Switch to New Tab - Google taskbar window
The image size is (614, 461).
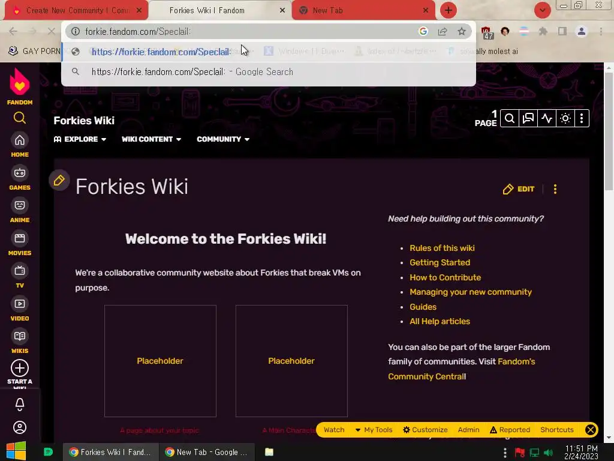pos(207,452)
